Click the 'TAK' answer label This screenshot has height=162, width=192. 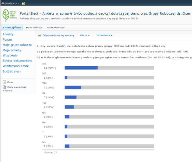click(x=45, y=83)
